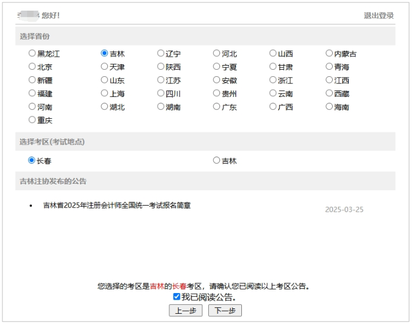The width and height of the screenshot is (413, 325).
Task: Click the 退出登录 link
Action: click(378, 15)
